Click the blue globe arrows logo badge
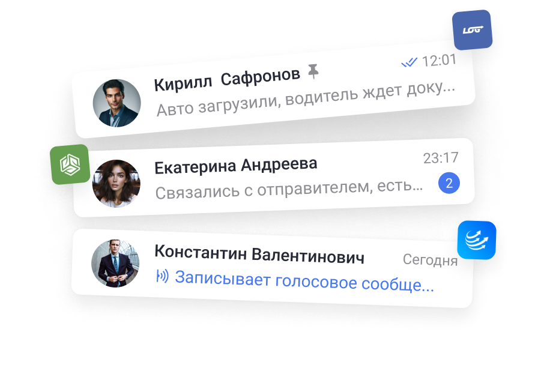The height and width of the screenshot is (386, 547). 477,240
